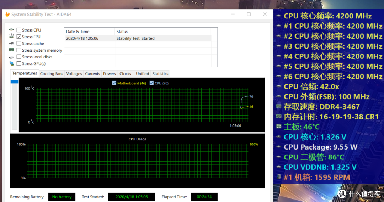This screenshot has width=384, height=202.
Task: Click the chip icon beside CPU VDDNB
Action: coord(278,167)
